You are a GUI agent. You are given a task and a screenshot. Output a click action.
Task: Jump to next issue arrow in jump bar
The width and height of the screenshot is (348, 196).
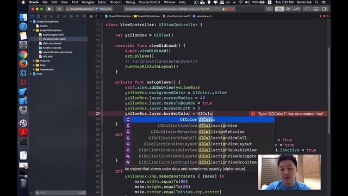pyautogui.click(x=328, y=16)
